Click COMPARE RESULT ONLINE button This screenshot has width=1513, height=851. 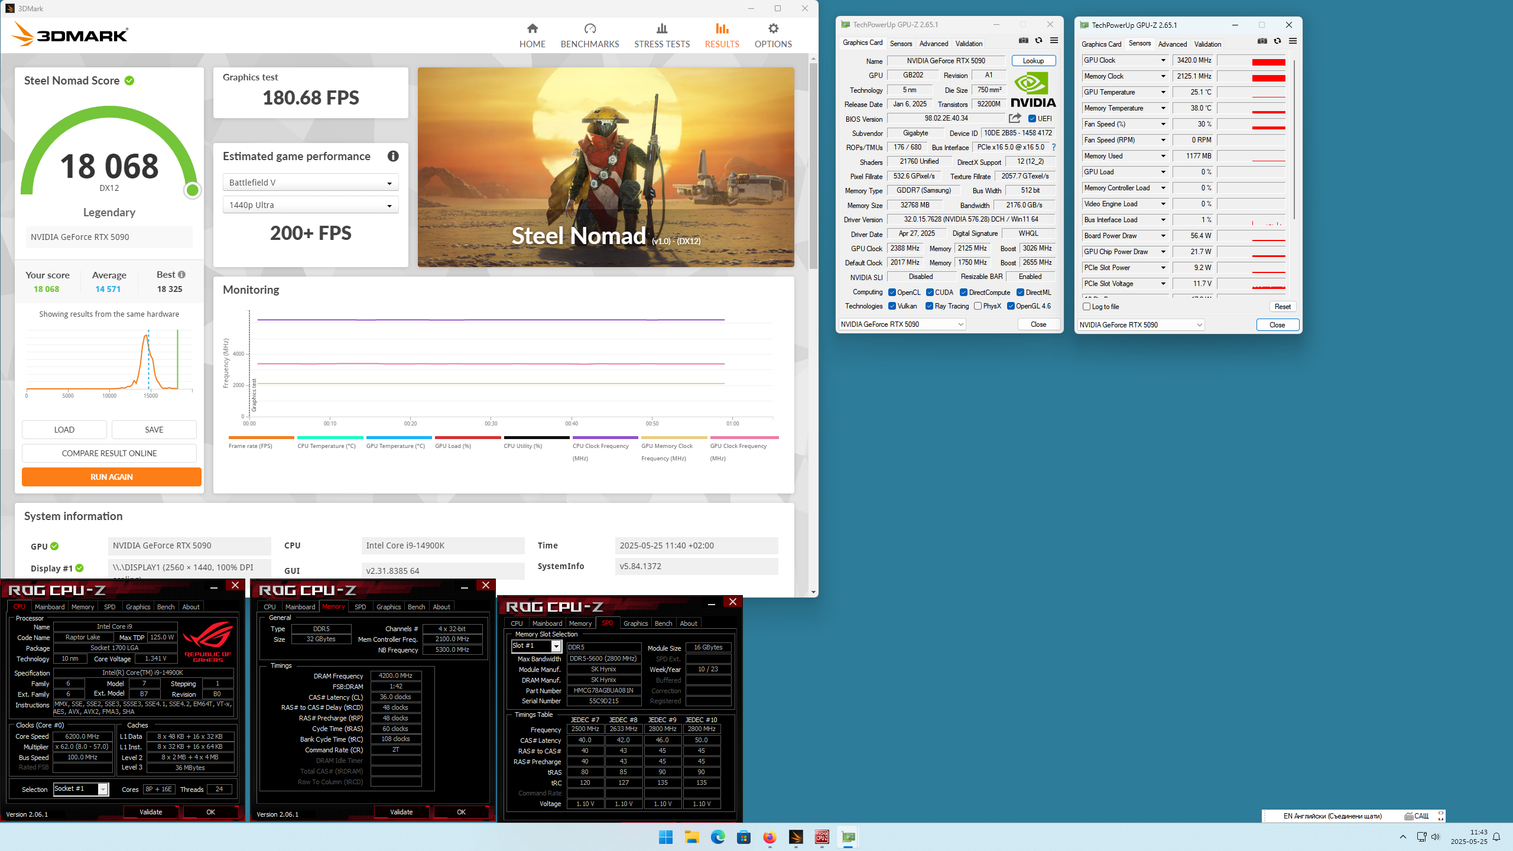pos(109,453)
